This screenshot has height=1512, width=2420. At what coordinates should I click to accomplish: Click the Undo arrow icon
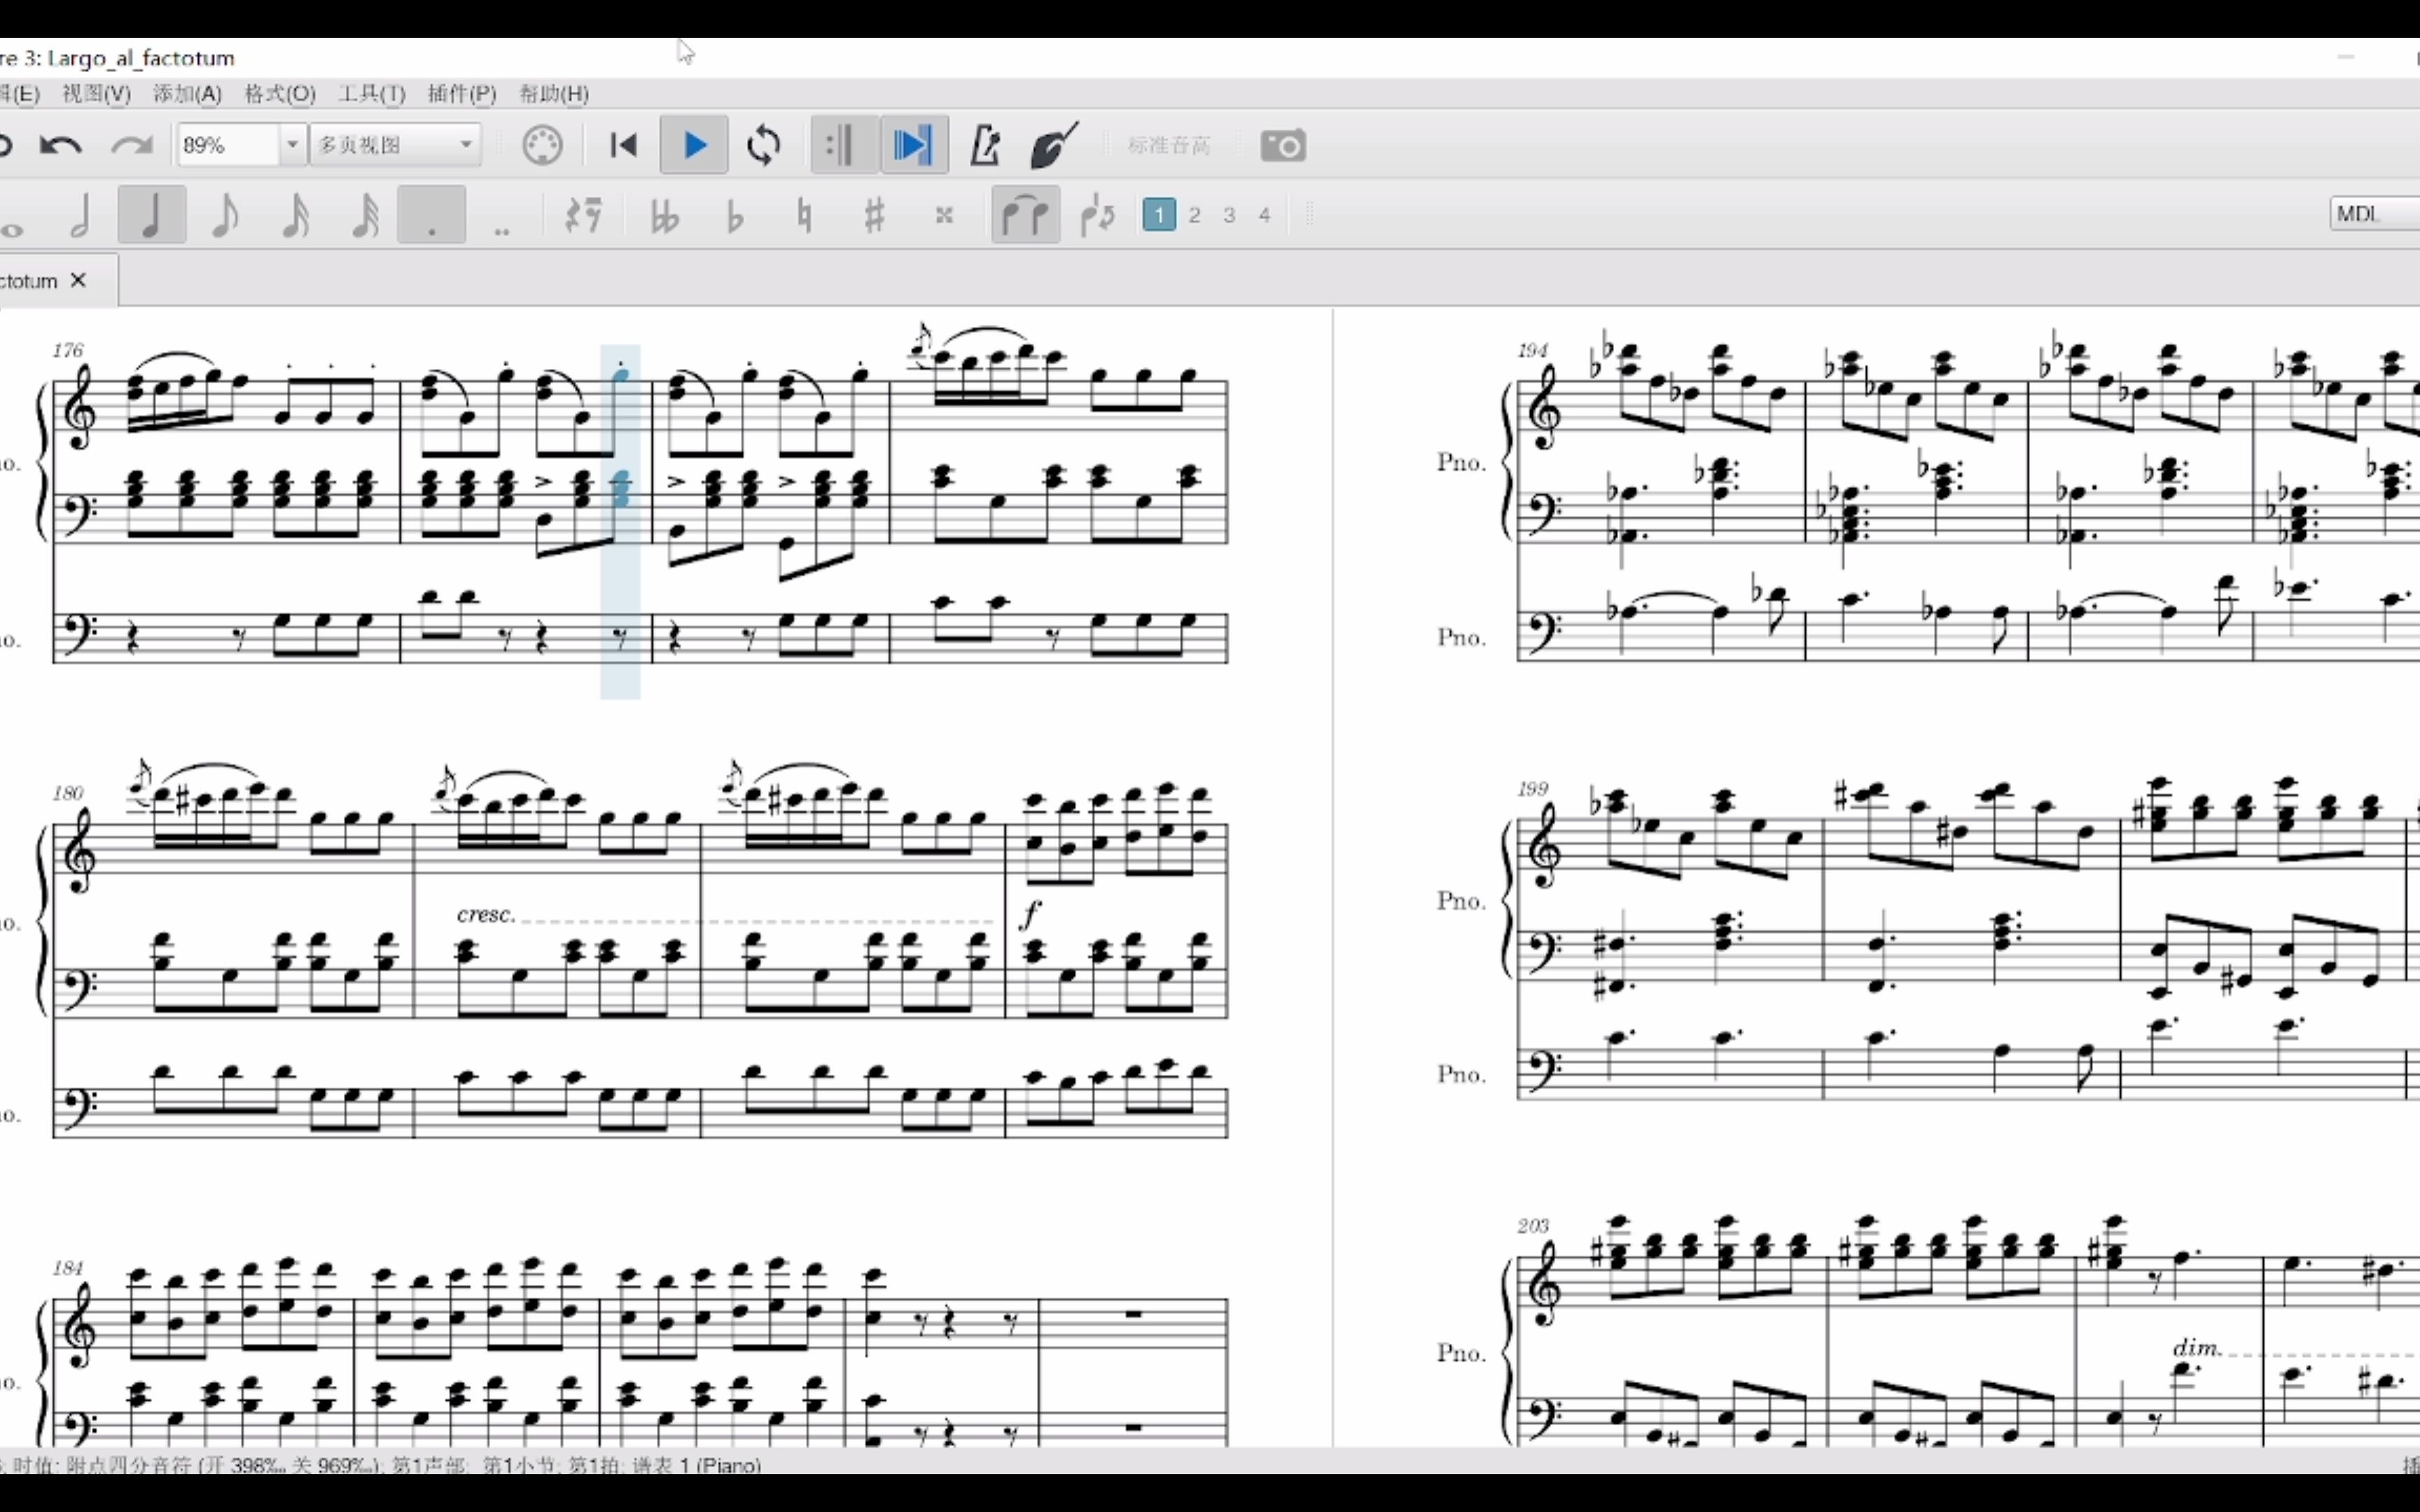click(x=60, y=146)
